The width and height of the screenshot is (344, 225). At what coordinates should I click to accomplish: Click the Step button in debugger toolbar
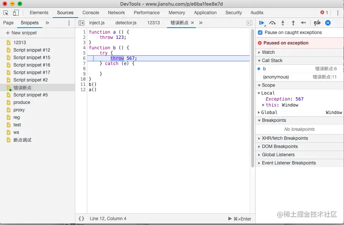click(x=303, y=22)
